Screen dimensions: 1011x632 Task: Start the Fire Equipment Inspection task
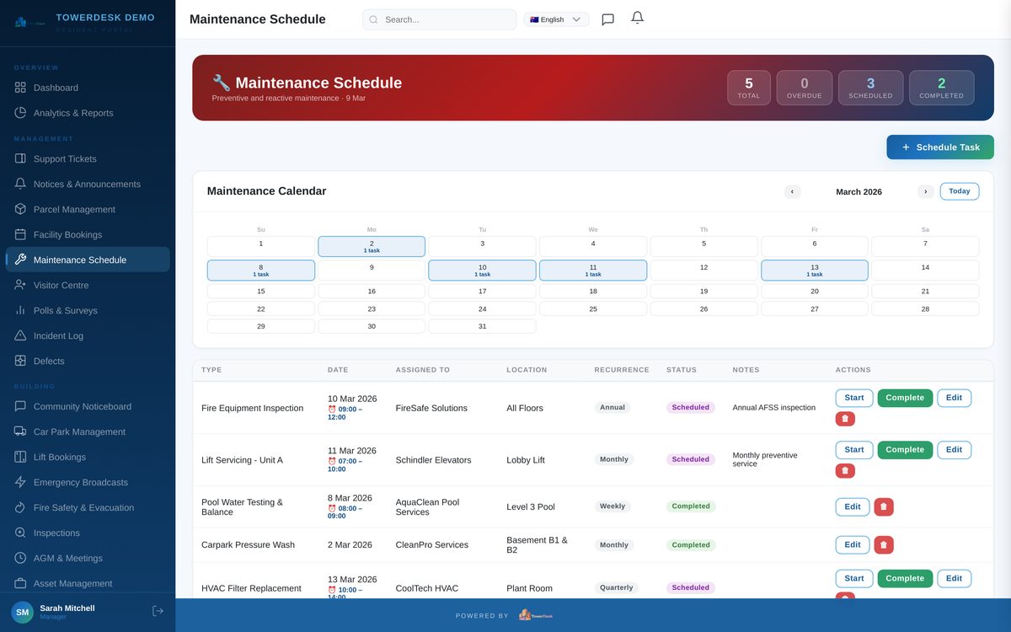click(853, 397)
